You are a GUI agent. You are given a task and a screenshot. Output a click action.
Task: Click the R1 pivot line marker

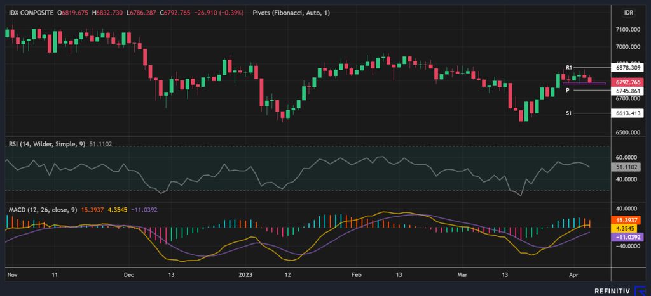(569, 67)
